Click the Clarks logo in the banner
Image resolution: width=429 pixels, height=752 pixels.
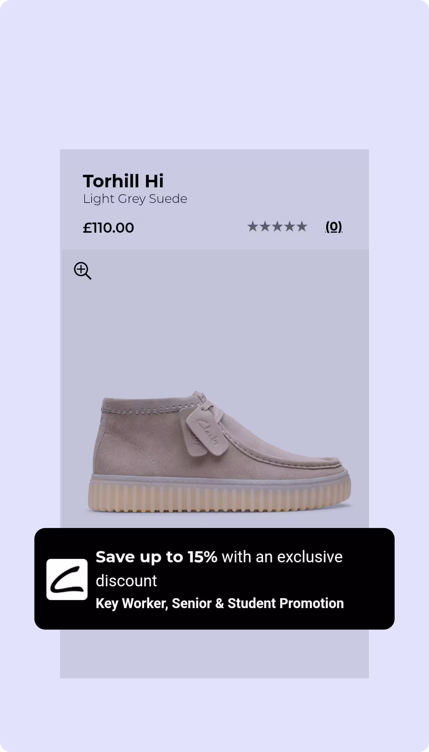point(67,579)
